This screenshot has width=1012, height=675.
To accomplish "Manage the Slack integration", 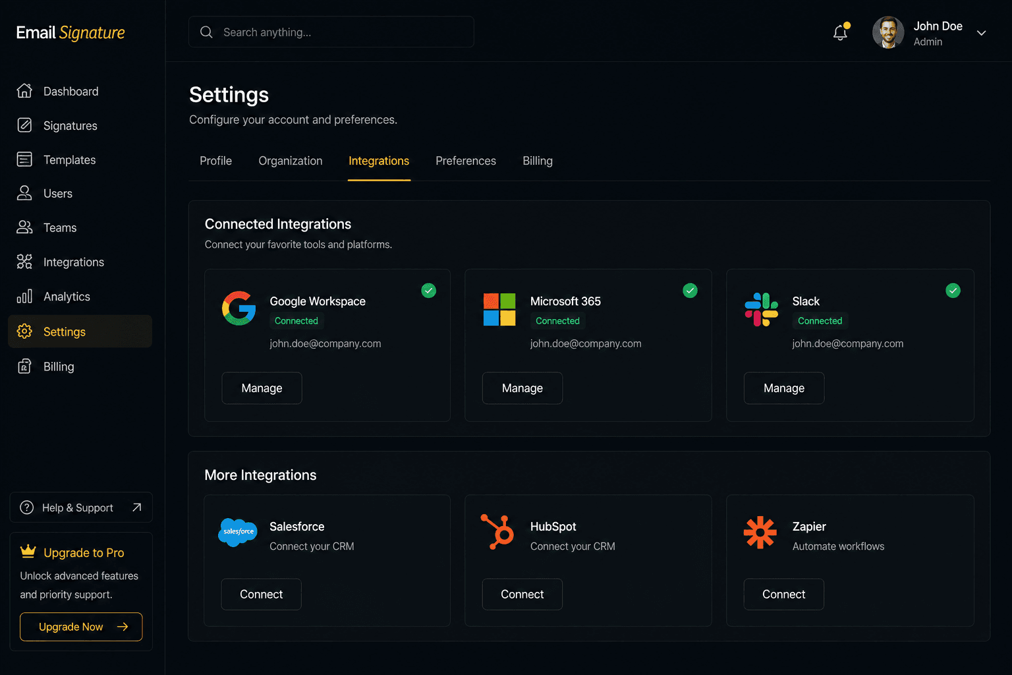I will point(784,388).
